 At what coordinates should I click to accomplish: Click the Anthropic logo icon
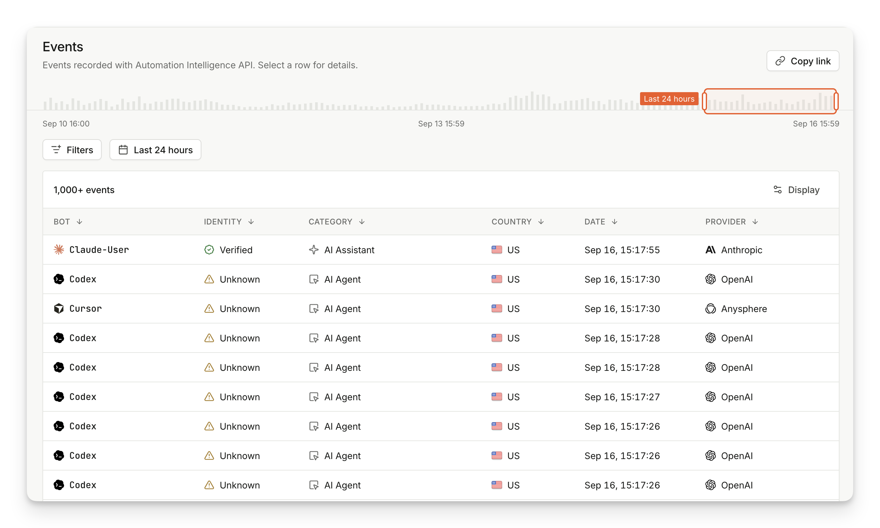point(711,250)
